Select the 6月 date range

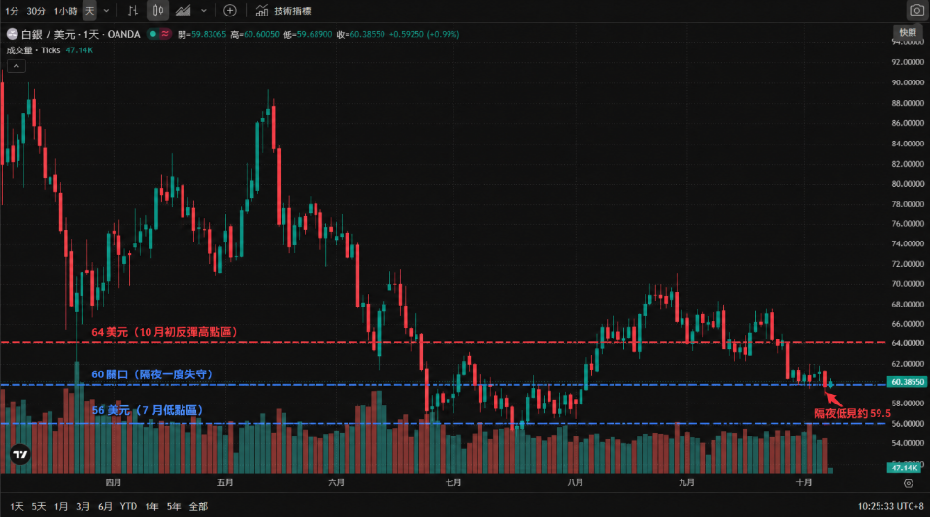click(x=105, y=506)
